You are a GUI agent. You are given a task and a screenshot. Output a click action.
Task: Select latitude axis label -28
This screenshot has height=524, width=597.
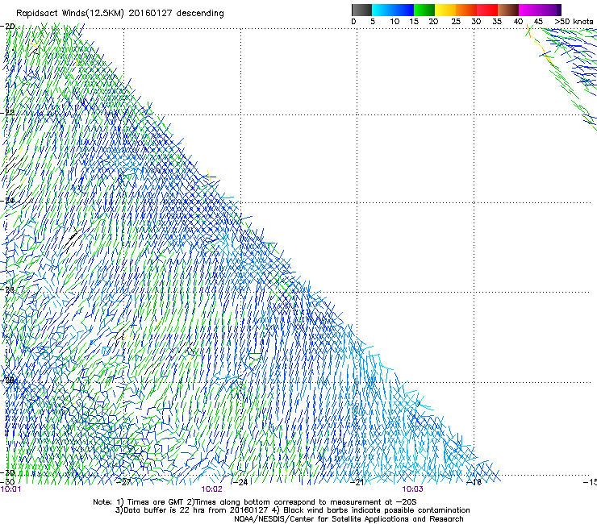[7, 380]
